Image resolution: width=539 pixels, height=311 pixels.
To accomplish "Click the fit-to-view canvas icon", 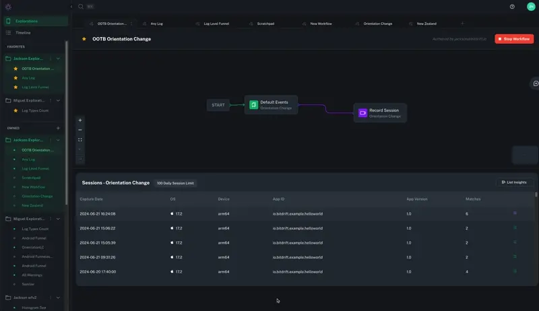I will (80, 140).
